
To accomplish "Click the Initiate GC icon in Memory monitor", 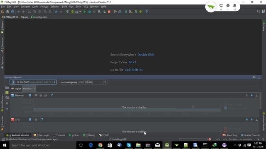I will [x=36, y=96].
